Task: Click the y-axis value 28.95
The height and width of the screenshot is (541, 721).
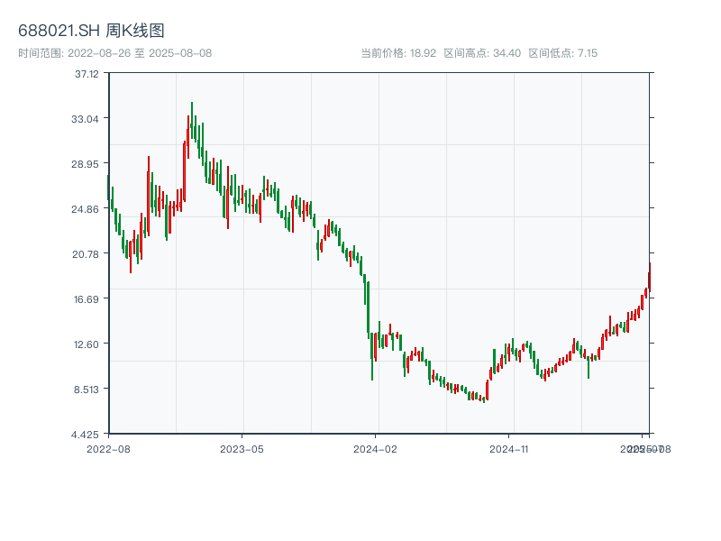Action: point(85,164)
